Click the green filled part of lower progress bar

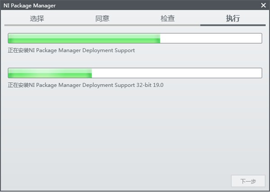click(50, 73)
